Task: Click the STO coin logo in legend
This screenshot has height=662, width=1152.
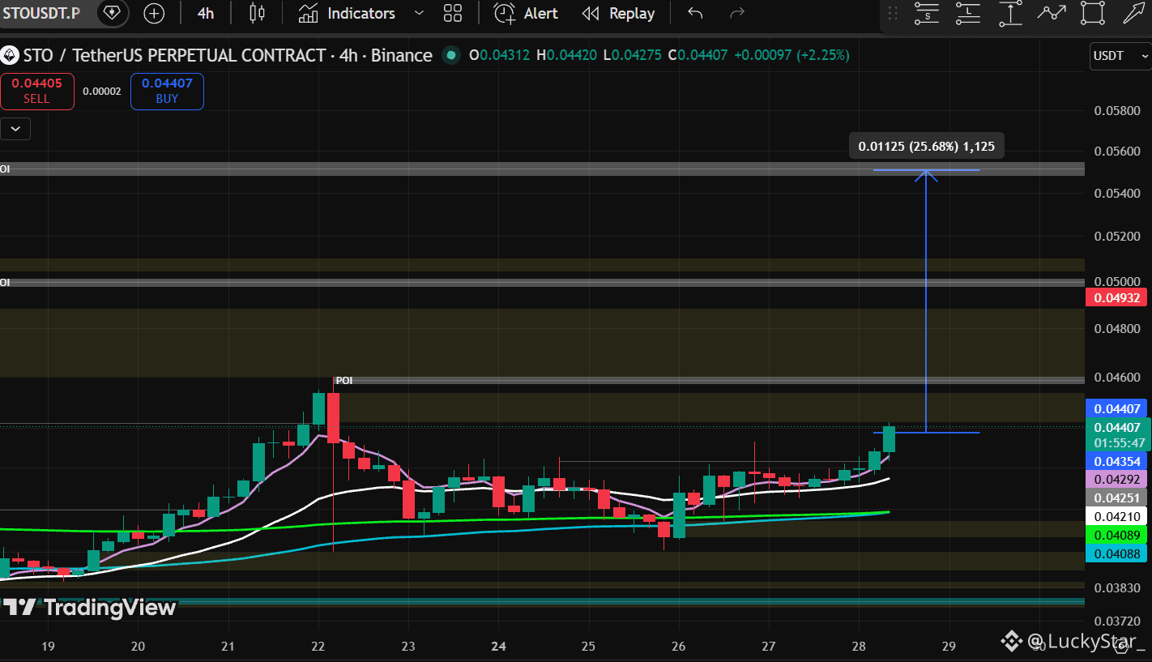Action: [9, 55]
